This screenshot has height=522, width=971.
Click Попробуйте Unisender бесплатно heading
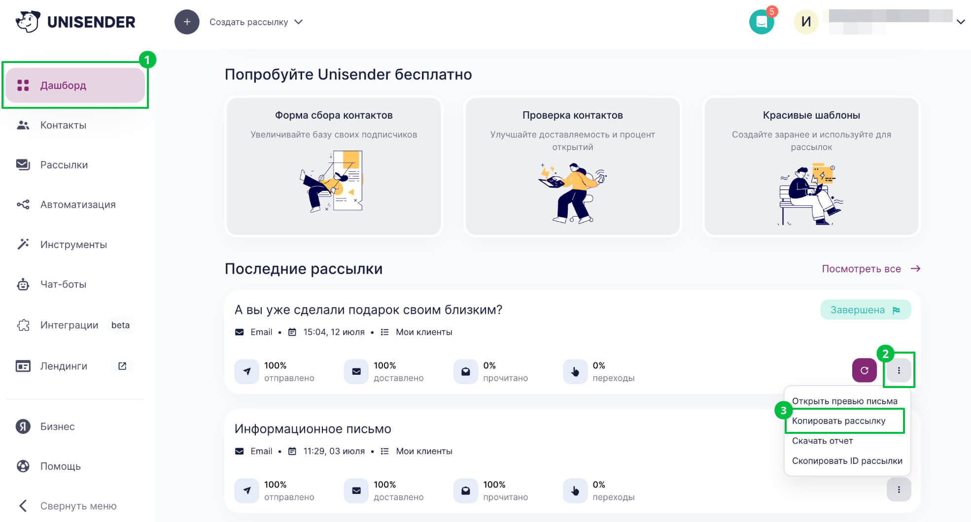click(x=348, y=74)
